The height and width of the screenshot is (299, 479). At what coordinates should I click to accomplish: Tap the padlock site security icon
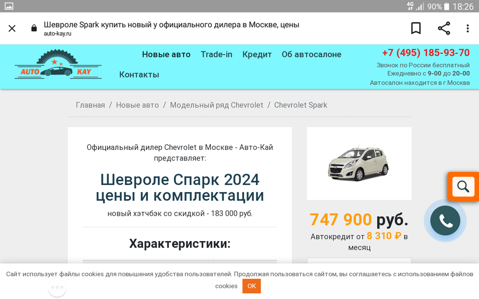(x=34, y=28)
